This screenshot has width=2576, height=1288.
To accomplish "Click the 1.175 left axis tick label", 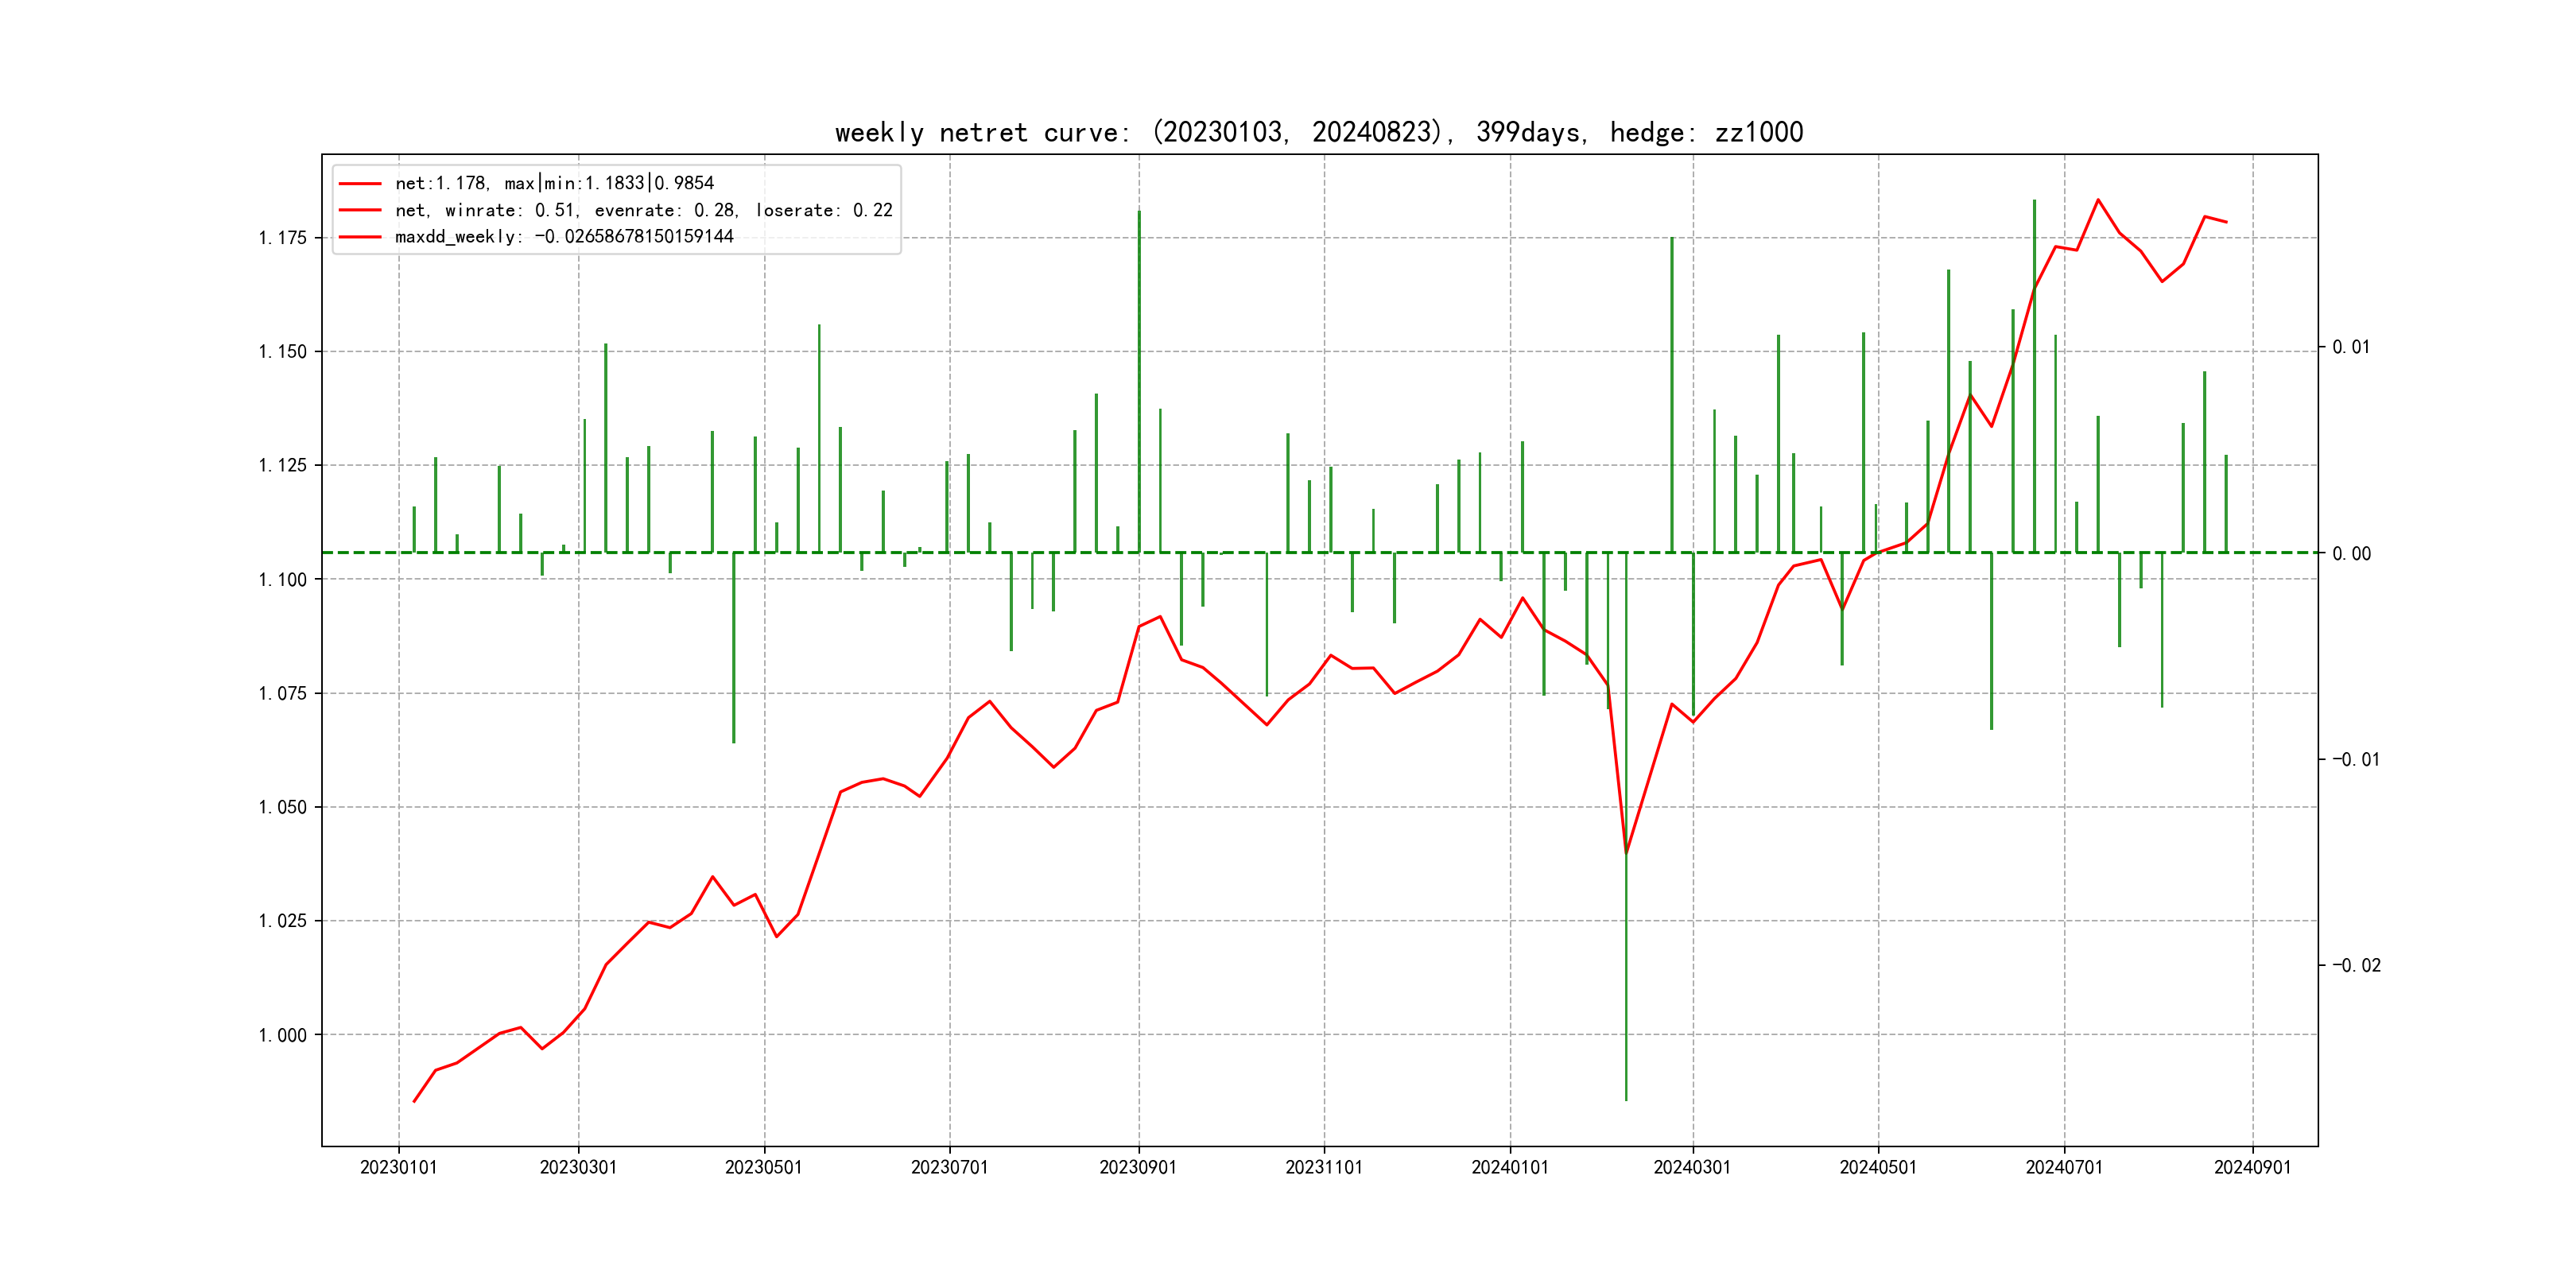I will tap(282, 238).
